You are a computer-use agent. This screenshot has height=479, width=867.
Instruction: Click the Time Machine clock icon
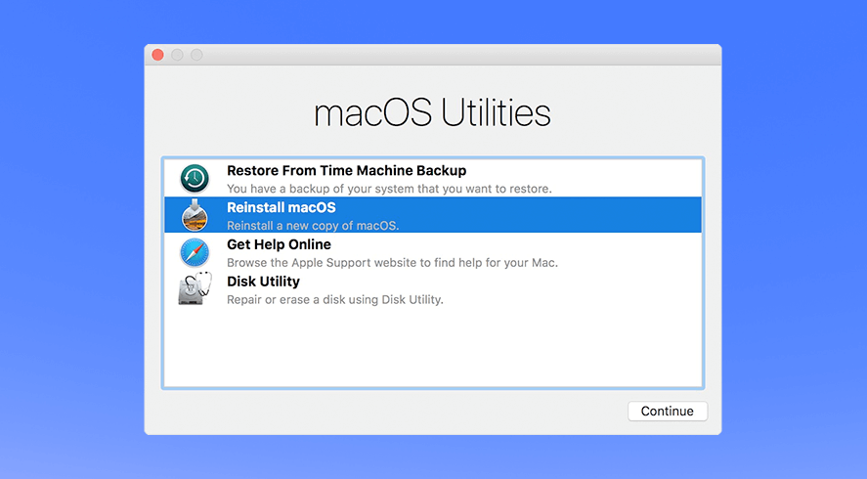click(x=195, y=178)
